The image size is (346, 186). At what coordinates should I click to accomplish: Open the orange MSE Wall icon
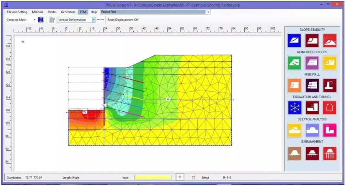click(x=295, y=85)
